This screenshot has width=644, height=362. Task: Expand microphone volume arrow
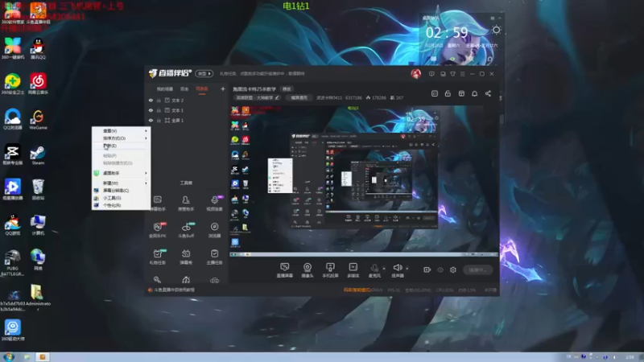click(x=384, y=269)
